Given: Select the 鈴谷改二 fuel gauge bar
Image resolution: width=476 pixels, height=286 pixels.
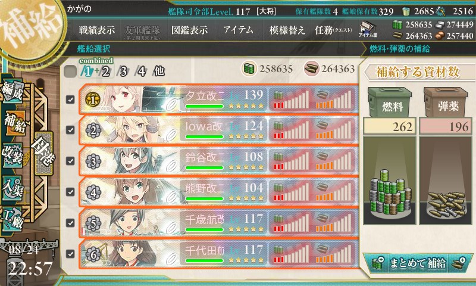Looking at the screenshot, I should coord(291,161).
